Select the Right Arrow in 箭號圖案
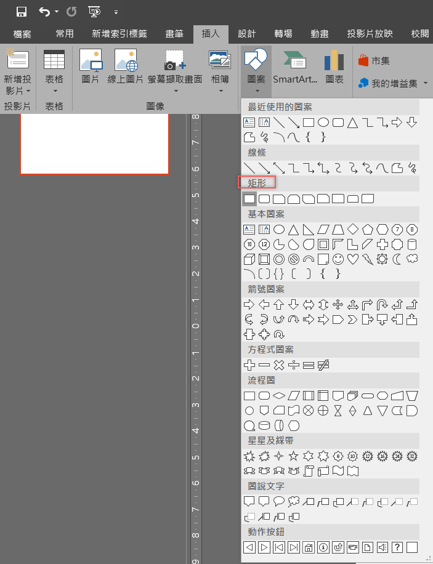The width and height of the screenshot is (433, 564). coord(249,305)
